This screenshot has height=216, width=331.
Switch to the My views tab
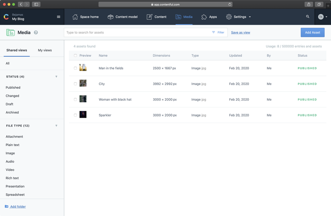(45, 50)
